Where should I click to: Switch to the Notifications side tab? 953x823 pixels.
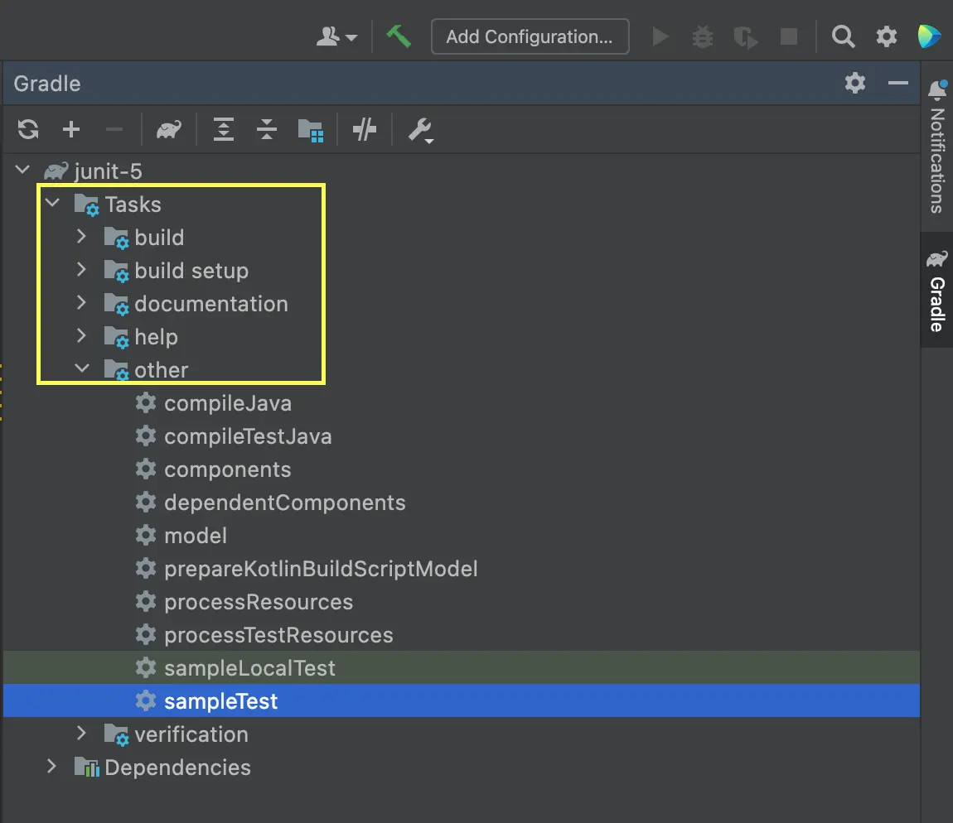(x=936, y=149)
